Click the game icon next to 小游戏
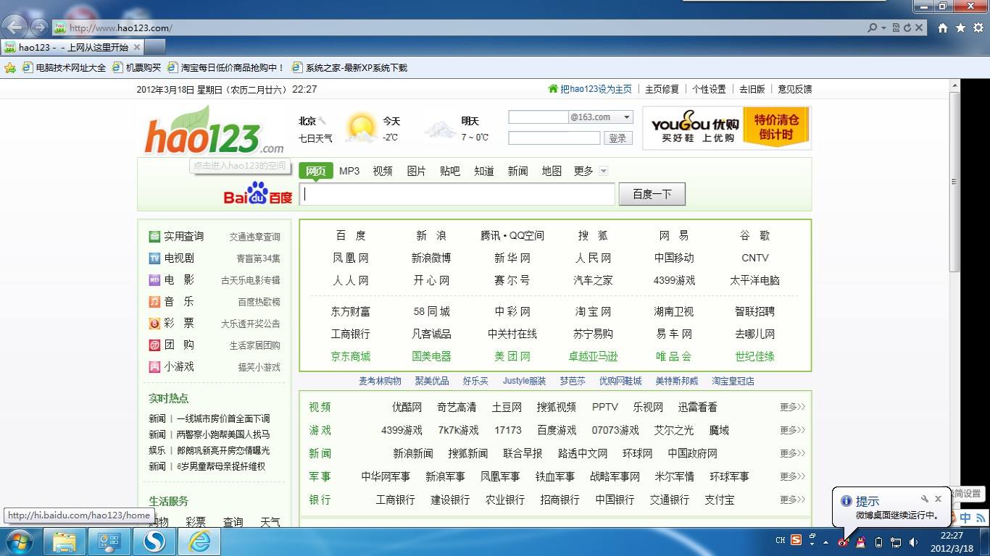 pyautogui.click(x=154, y=366)
